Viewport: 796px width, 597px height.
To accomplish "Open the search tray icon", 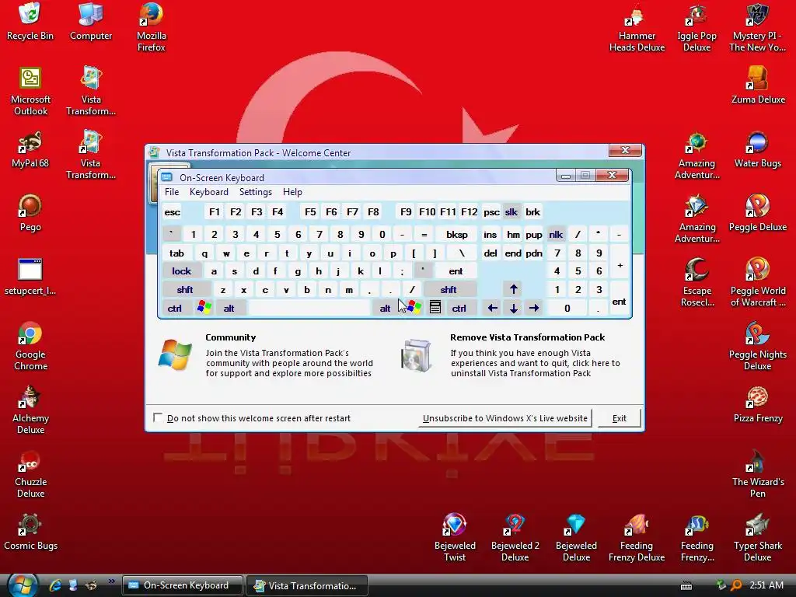I will point(736,585).
